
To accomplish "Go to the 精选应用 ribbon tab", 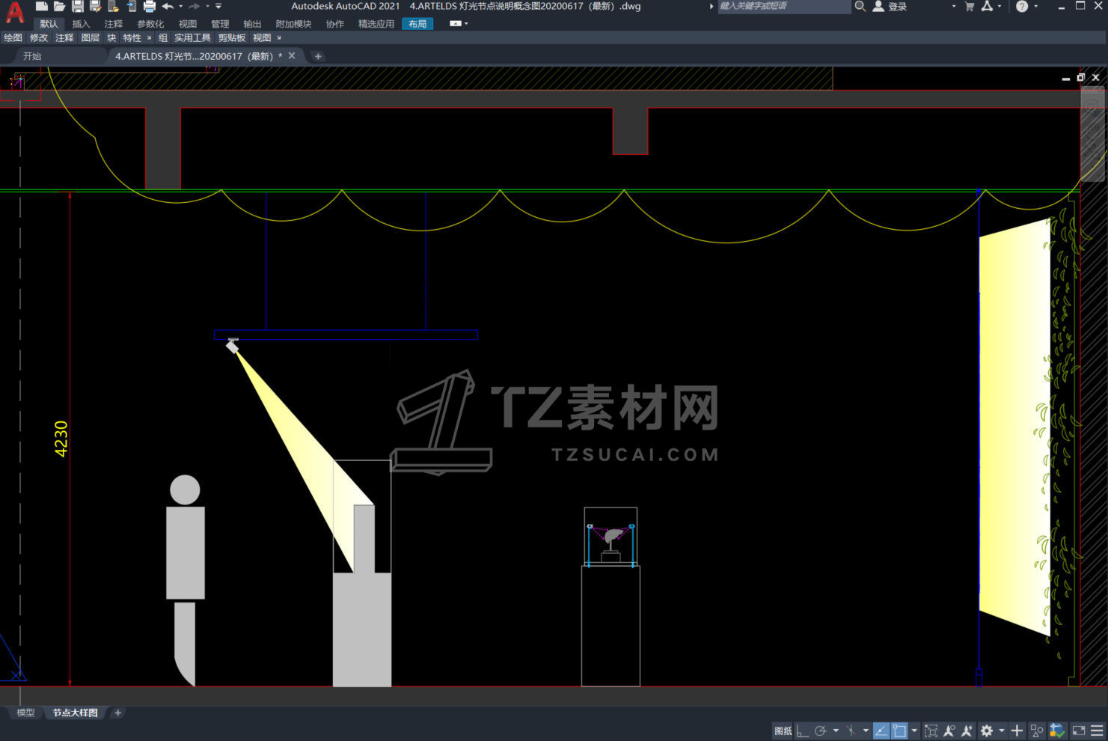I will pyautogui.click(x=376, y=24).
